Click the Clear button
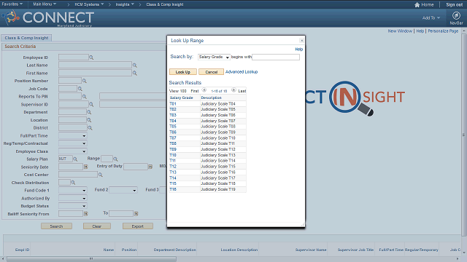467x262 pixels. (x=97, y=226)
